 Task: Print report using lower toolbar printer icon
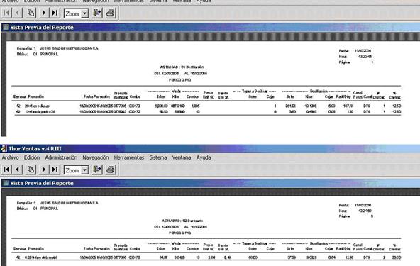click(x=111, y=170)
